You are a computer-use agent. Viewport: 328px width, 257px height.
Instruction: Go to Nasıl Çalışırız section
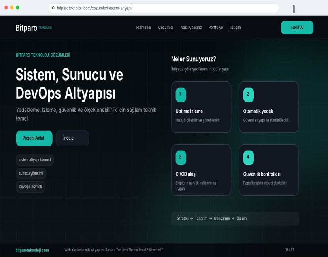(x=191, y=28)
